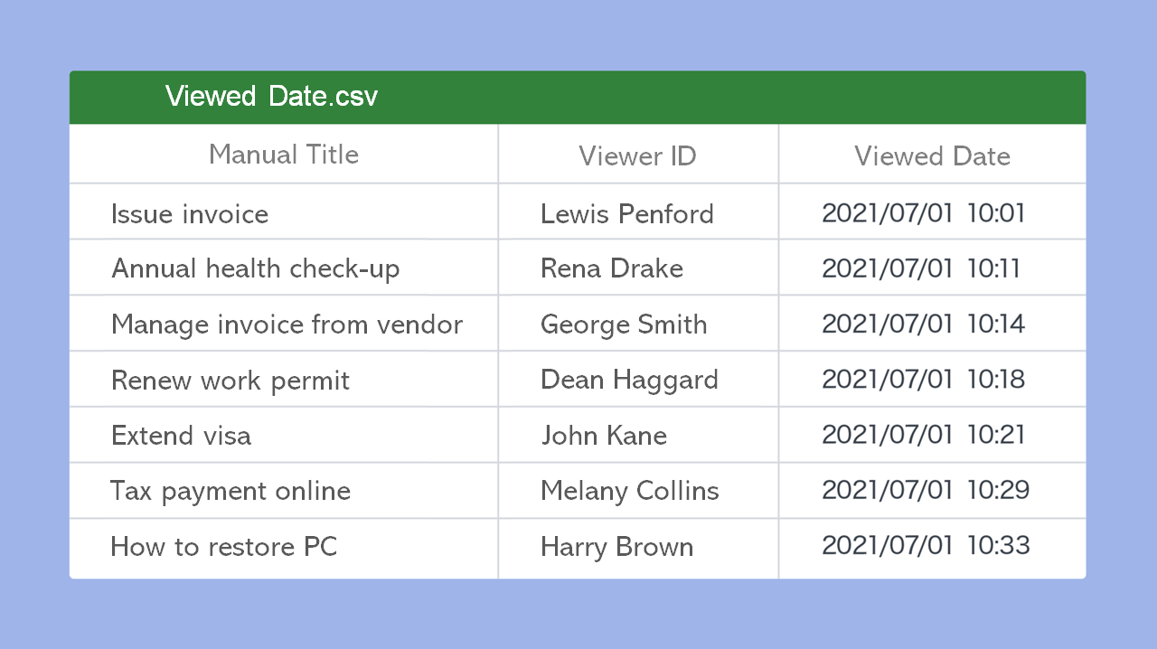This screenshot has height=649, width=1157.
Task: Select viewer Melany Collins
Action: [x=629, y=491]
